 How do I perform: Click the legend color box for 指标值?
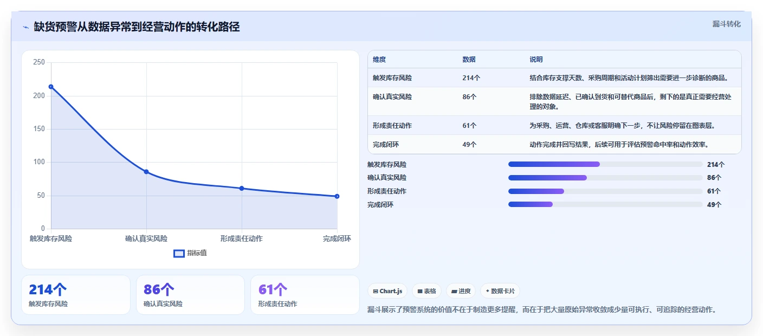tap(179, 253)
